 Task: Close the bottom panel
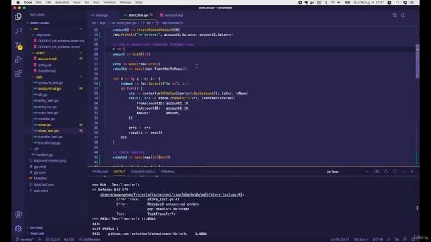pos(412,171)
